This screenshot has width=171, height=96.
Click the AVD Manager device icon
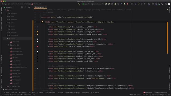pos(159,4)
